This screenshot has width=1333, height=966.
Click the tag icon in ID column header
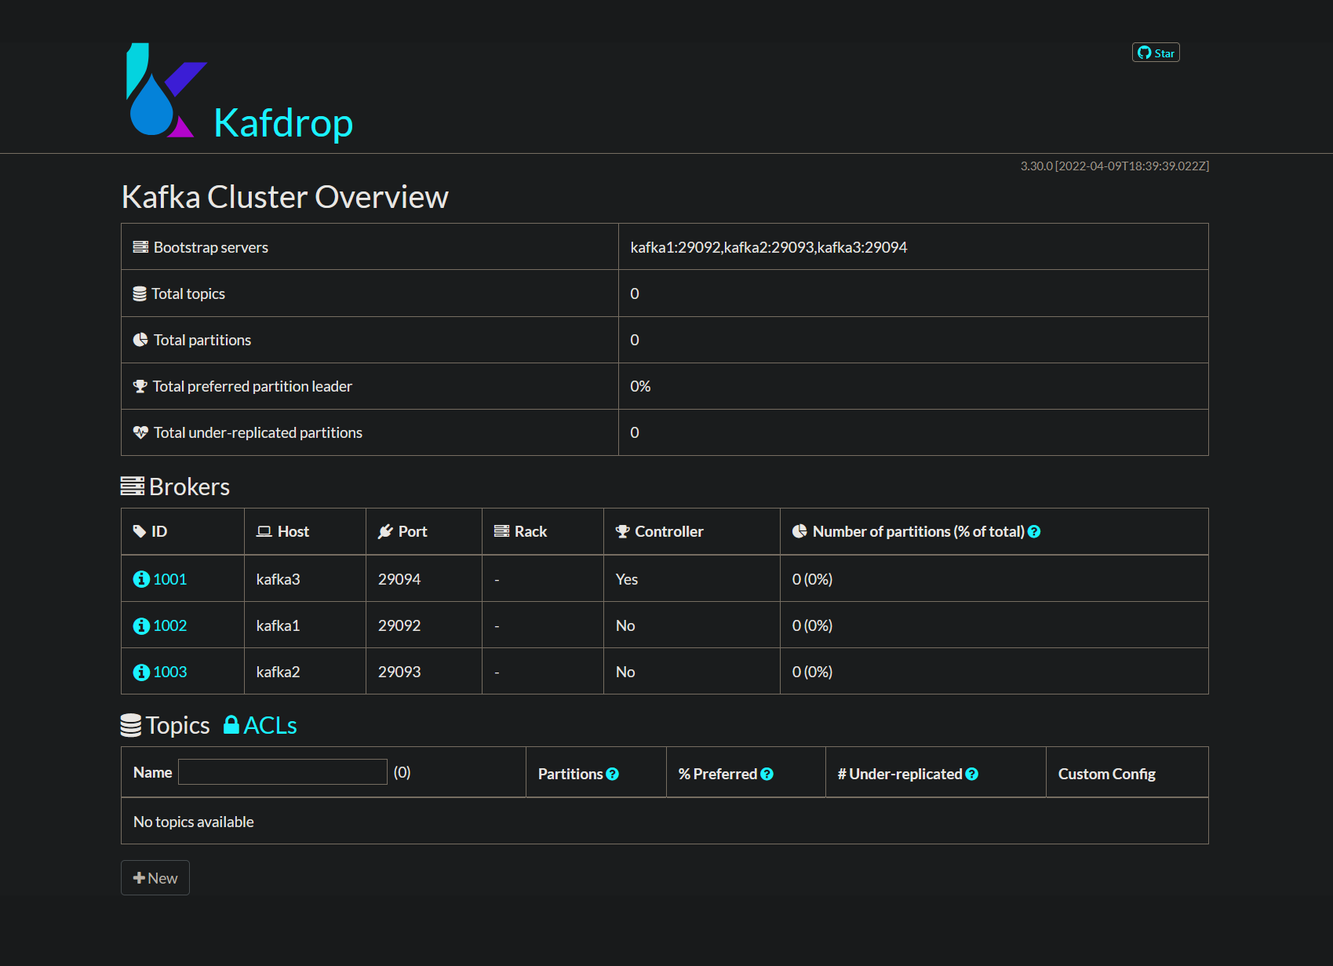tap(140, 531)
